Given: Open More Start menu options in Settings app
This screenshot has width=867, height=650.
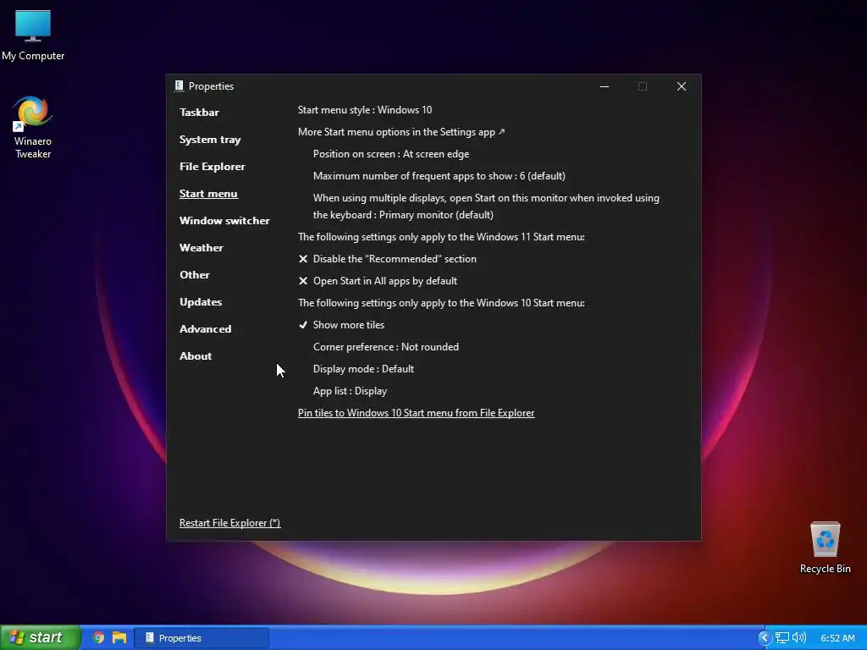Looking at the screenshot, I should point(401,132).
